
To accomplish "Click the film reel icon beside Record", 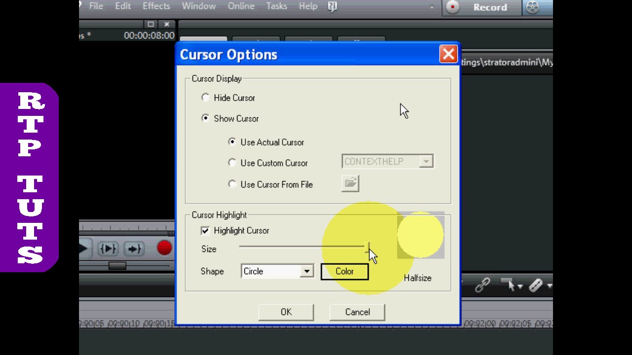I will (532, 7).
